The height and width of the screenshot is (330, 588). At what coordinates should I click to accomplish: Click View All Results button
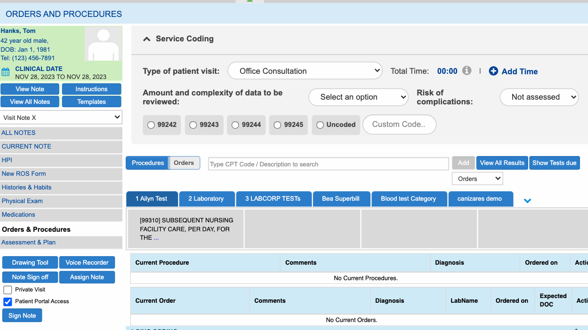(x=502, y=163)
